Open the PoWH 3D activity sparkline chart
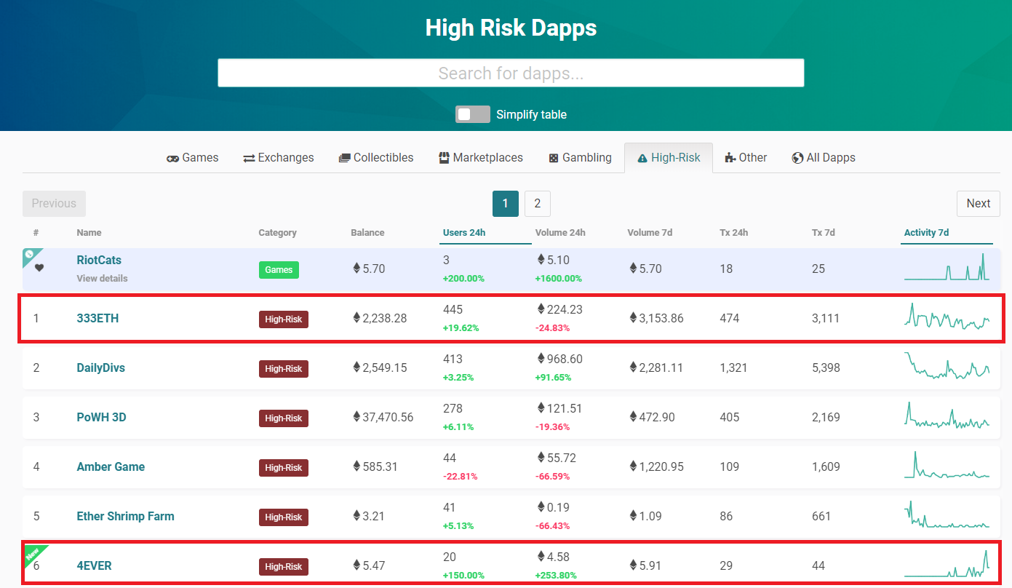1012x588 pixels. (x=947, y=417)
